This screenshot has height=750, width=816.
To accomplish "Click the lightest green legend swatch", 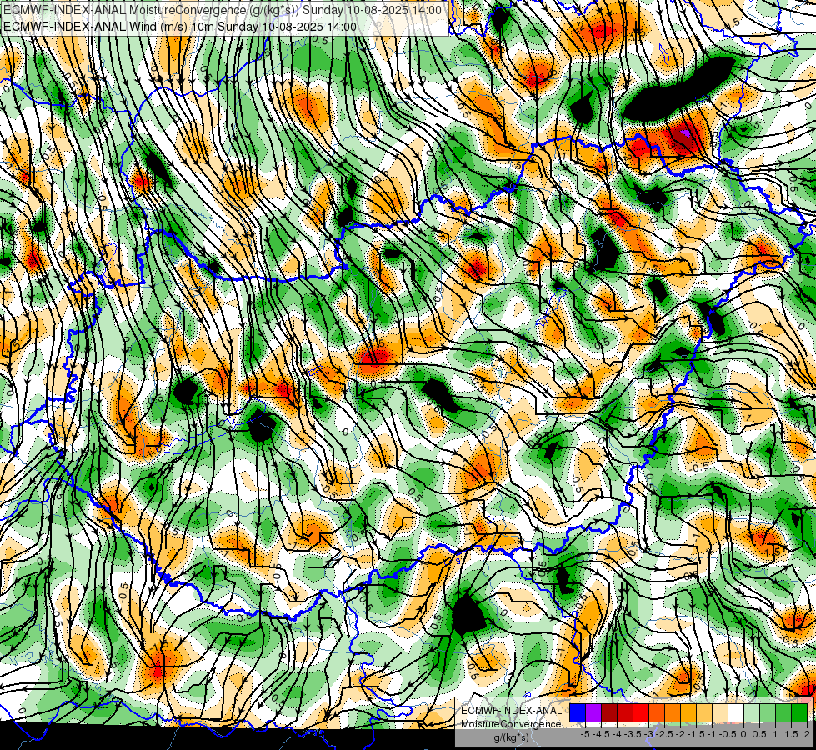I will tap(752, 712).
